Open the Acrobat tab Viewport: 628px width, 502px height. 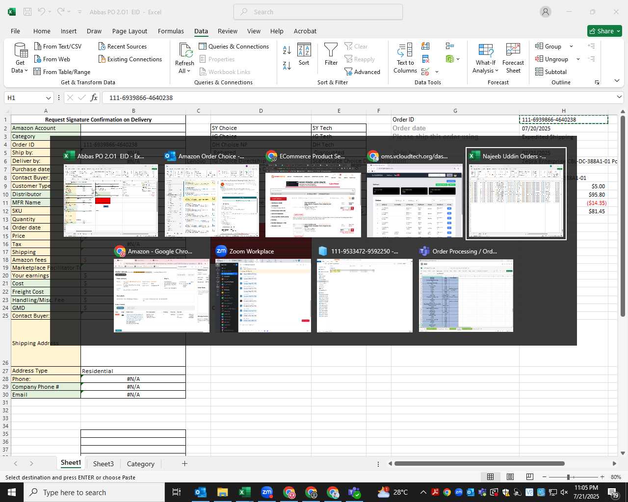[305, 31]
